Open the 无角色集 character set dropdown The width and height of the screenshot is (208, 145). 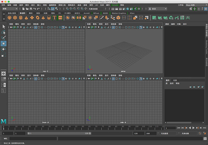(189, 133)
